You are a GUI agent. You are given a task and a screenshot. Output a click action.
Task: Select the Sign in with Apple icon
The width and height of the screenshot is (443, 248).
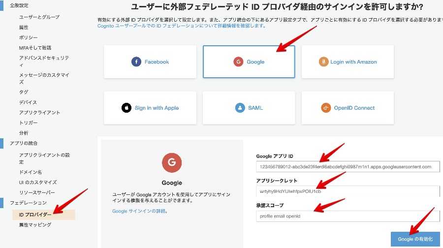(127, 108)
